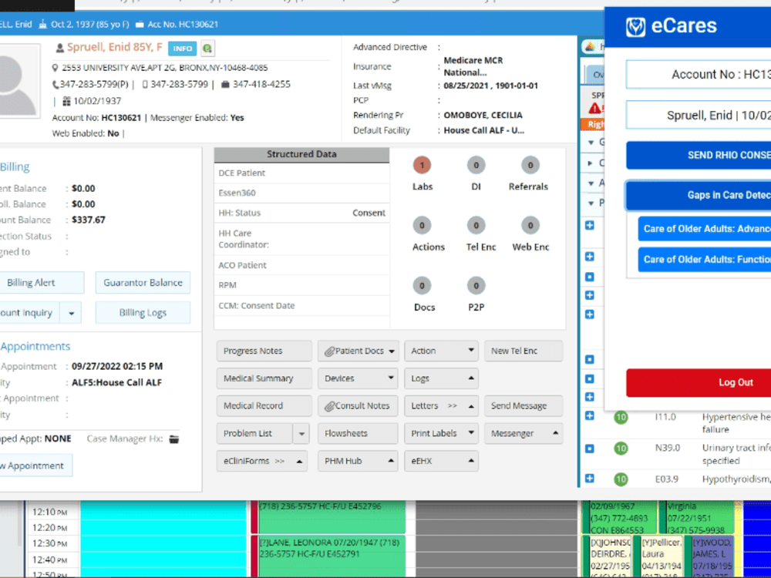Click the green icon next to INFO badge
771x578 pixels.
pyautogui.click(x=207, y=48)
